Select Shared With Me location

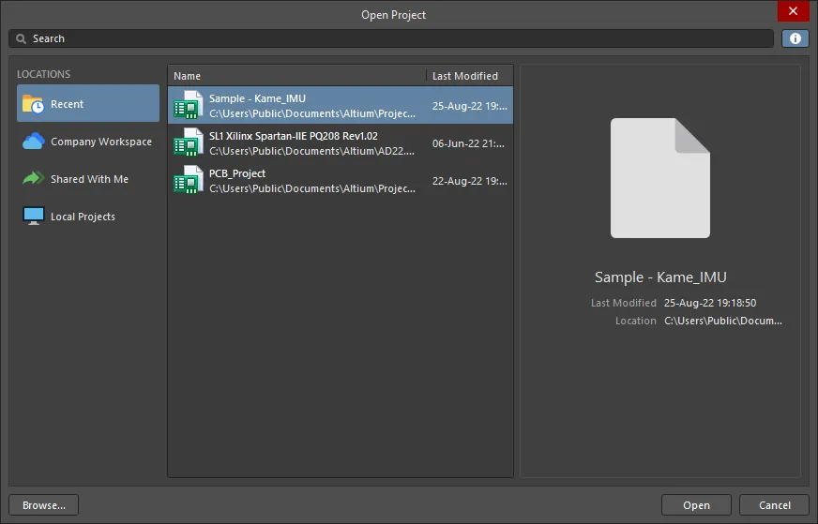pos(89,179)
